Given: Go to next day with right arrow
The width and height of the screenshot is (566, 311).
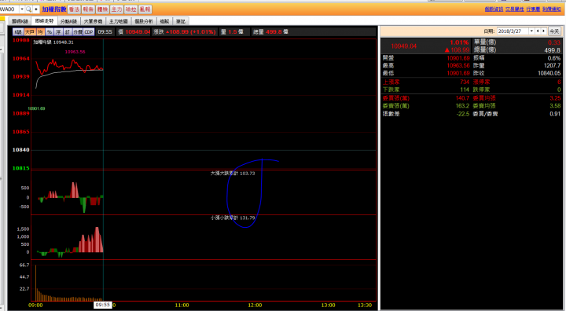Looking at the screenshot, I should (x=544, y=31).
